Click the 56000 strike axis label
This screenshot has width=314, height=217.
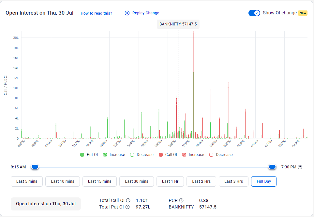[x=158, y=144]
